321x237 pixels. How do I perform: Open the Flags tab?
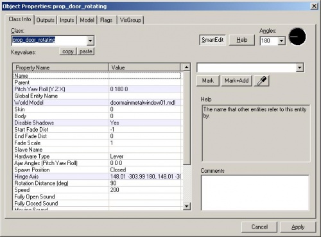(107, 20)
